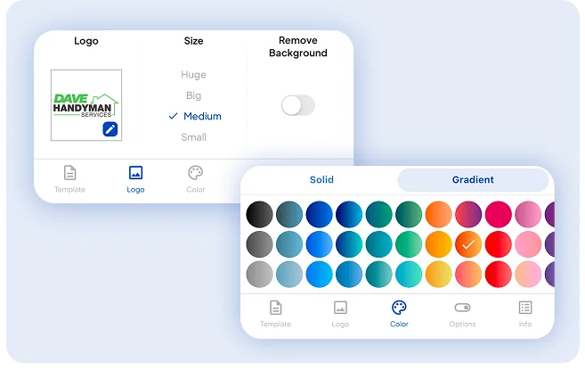Screen dimensions: 585x370
Task: Pick the black gradient swatch
Action: pyautogui.click(x=259, y=215)
